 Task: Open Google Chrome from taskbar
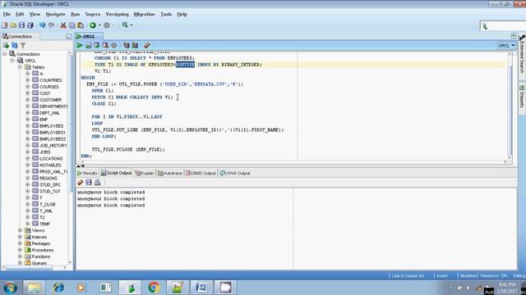click(154, 288)
